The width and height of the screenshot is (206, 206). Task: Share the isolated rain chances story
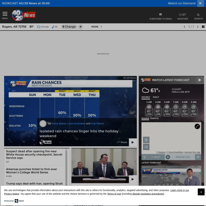click(x=122, y=142)
